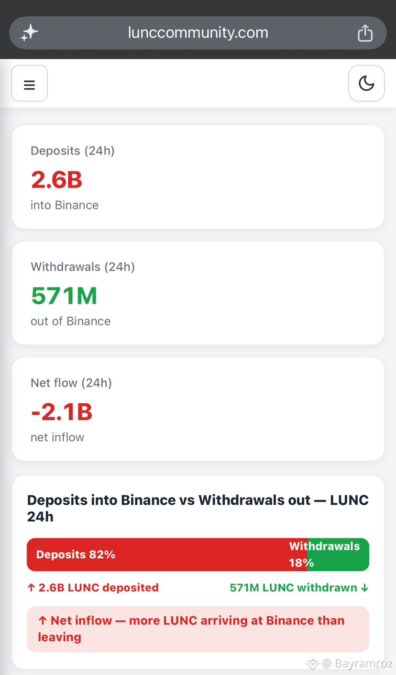Open the hamburger menu
Screen dimensions: 396x675
(29, 84)
